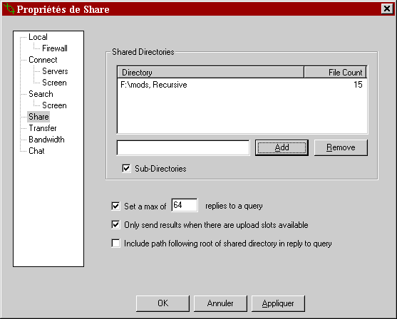Open the Connect settings page
Image resolution: width=397 pixels, height=319 pixels.
click(43, 60)
